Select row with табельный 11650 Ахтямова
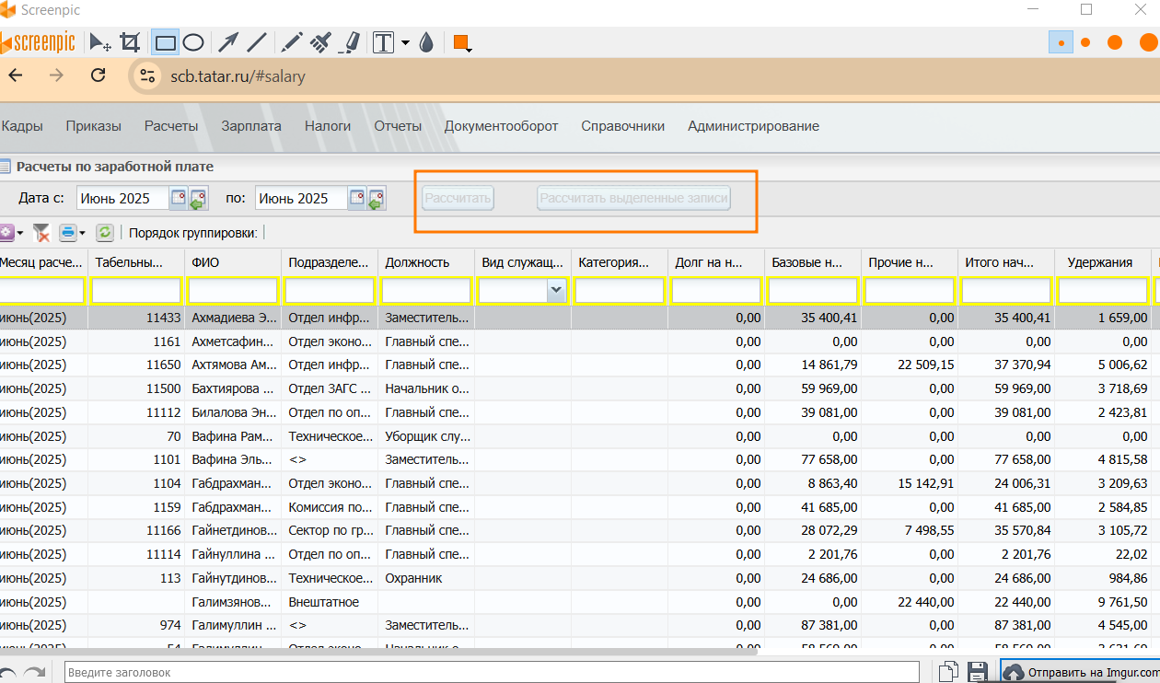Image resolution: width=1160 pixels, height=683 pixels. tap(580, 365)
